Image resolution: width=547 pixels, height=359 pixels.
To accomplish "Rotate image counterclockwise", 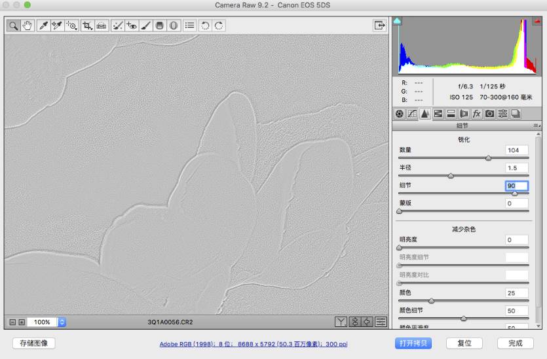I will click(205, 26).
